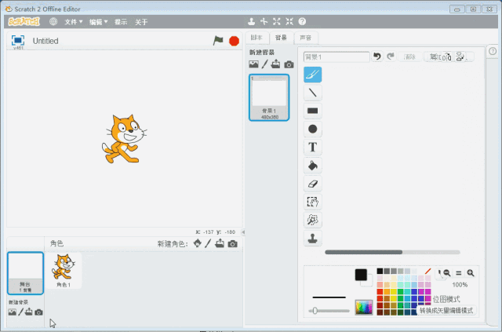
Task: Select the 背景1 backdrop thumbnail
Action: point(269,97)
